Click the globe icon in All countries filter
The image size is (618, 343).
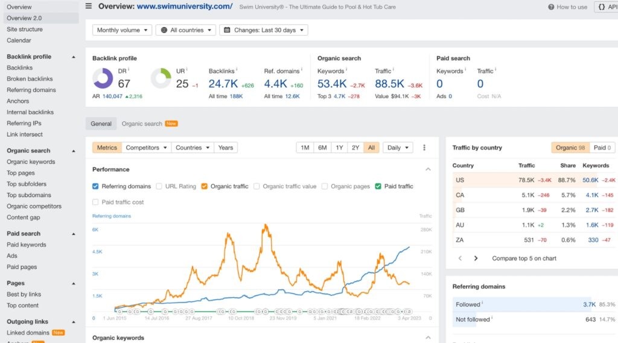[x=163, y=30]
